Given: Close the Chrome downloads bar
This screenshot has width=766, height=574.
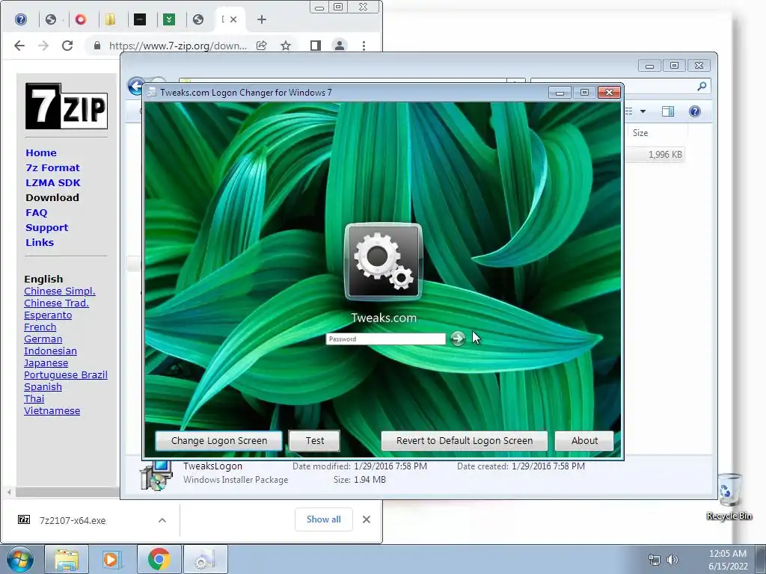Looking at the screenshot, I should pos(367,520).
